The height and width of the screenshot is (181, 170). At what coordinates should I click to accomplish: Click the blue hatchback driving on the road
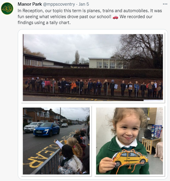coord(47,129)
